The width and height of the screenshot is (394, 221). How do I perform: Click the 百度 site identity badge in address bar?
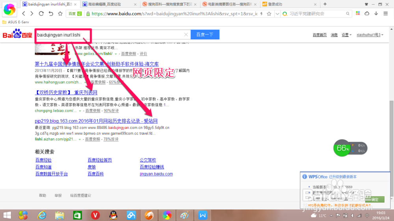(x=75, y=14)
